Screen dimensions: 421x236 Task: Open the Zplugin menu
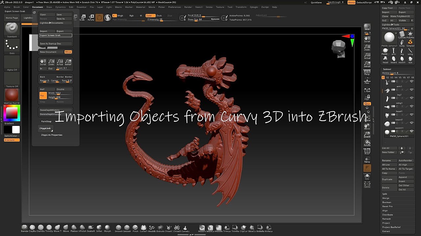tap(254, 7)
